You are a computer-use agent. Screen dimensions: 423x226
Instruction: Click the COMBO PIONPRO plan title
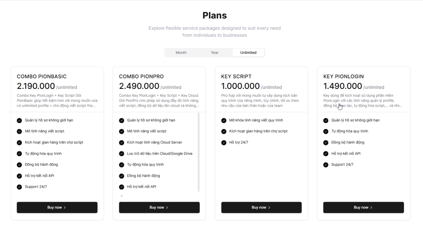[x=141, y=76]
